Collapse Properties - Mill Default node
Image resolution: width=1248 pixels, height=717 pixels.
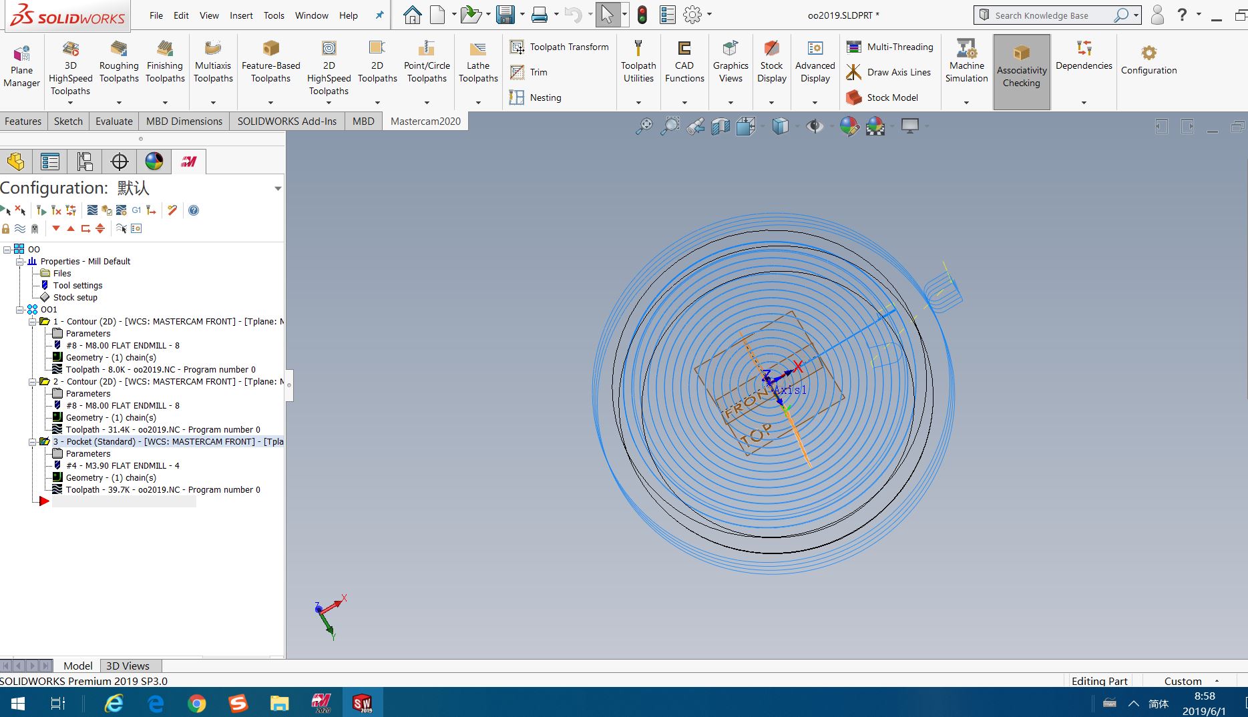pos(19,262)
